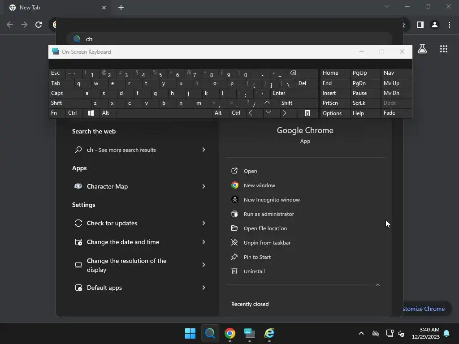Screen dimensions: 459x344
Task: Open the Chrome three-dot menu
Action: pyautogui.click(x=449, y=25)
